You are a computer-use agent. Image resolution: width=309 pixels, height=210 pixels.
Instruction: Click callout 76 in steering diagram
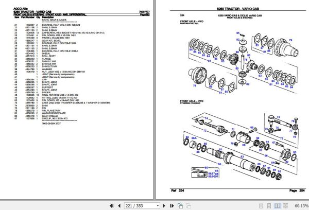pyautogui.click(x=277, y=128)
